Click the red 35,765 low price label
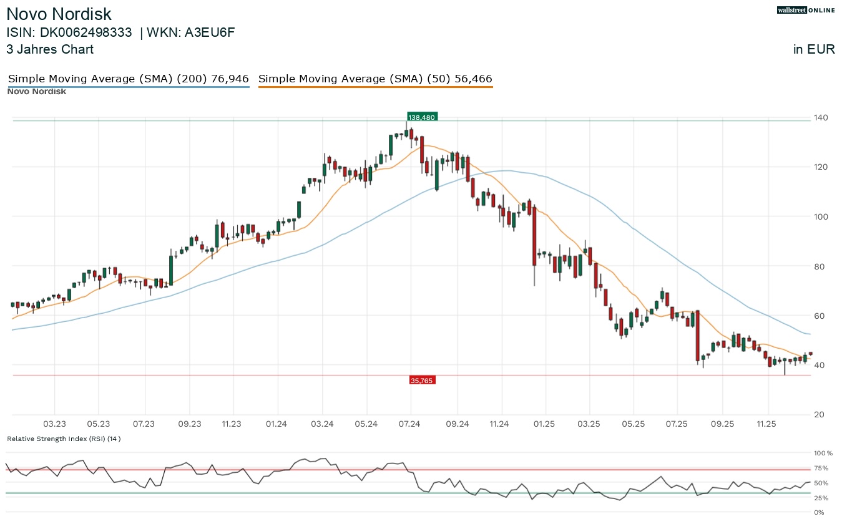The image size is (842, 529). click(x=421, y=380)
